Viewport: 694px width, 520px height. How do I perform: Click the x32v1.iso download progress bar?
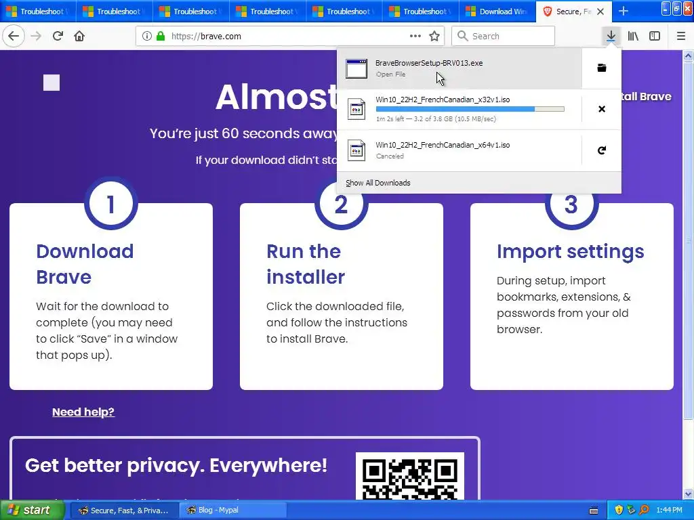pyautogui.click(x=470, y=109)
